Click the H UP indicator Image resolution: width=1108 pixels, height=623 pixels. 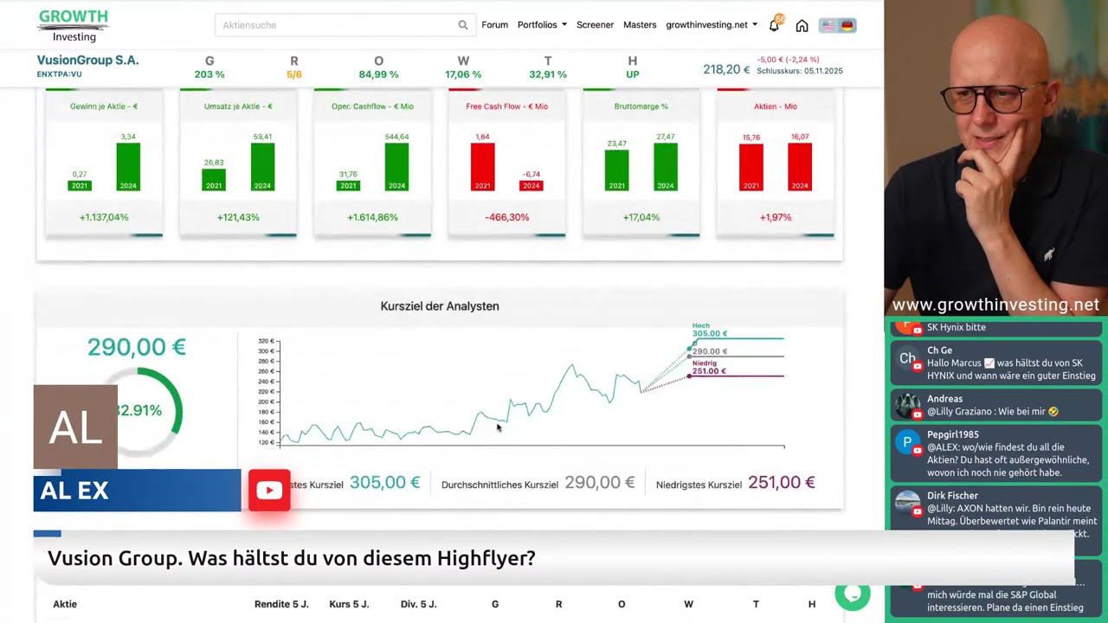point(633,67)
